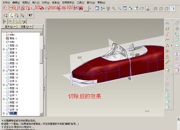180x130 pixels.
Task: Expand the 拉伸 10 tree node
Action: point(4,71)
